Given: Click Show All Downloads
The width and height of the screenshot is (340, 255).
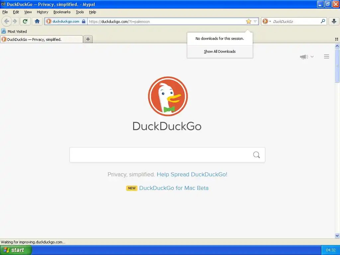Looking at the screenshot, I should pyautogui.click(x=220, y=51).
